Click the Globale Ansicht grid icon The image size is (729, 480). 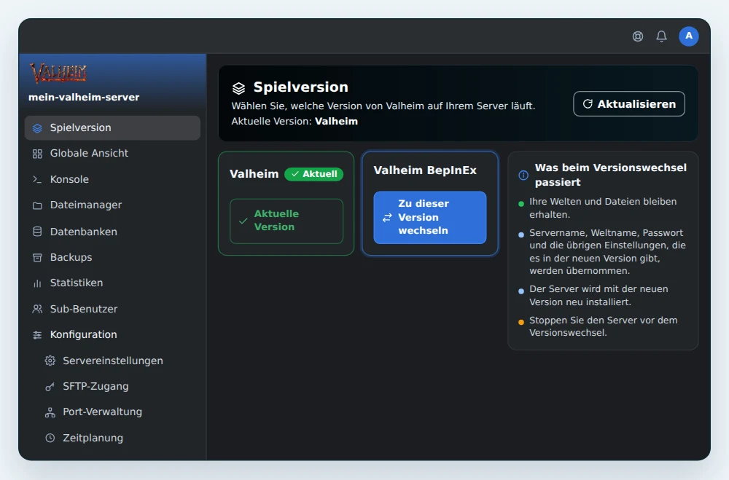37,154
